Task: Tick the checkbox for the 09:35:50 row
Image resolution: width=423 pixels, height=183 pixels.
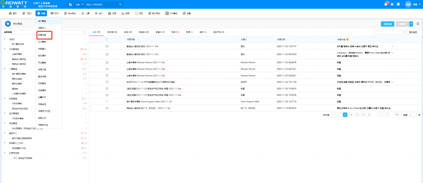Action: (x=107, y=54)
